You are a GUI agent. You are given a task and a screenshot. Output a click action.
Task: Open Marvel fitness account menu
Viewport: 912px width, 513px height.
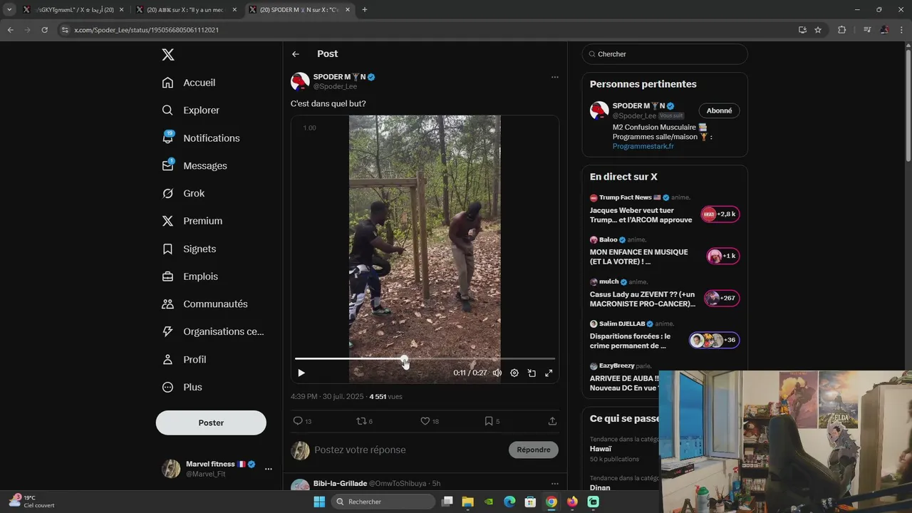tap(217, 468)
